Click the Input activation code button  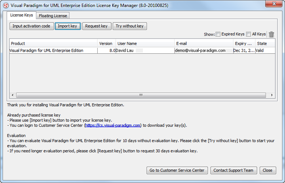click(31, 26)
